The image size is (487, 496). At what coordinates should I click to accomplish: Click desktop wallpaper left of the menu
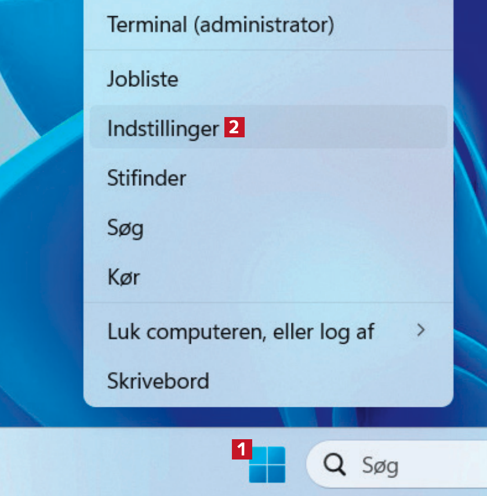tap(41, 232)
